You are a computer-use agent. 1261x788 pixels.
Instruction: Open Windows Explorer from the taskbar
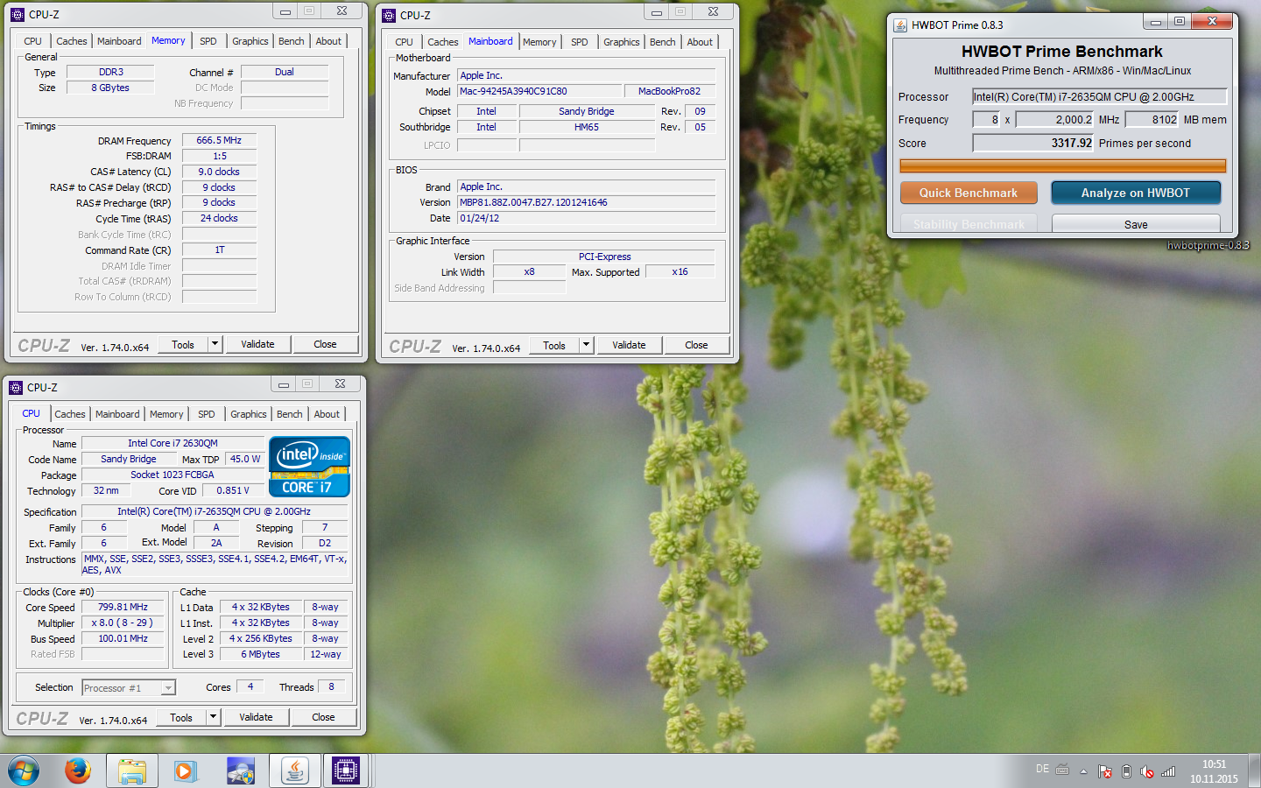click(131, 770)
